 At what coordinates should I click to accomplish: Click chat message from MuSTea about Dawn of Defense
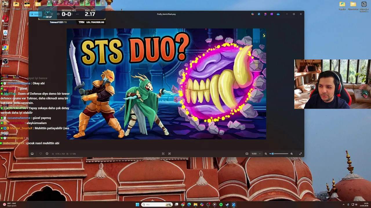coord(35,98)
